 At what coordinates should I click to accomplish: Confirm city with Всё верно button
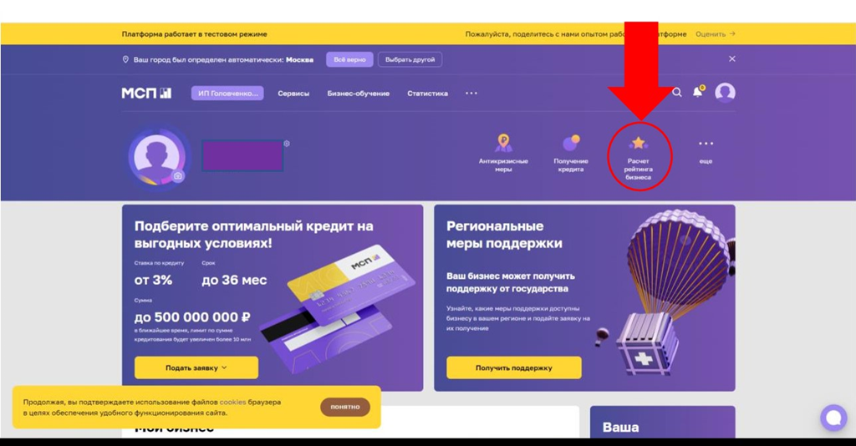pos(350,59)
